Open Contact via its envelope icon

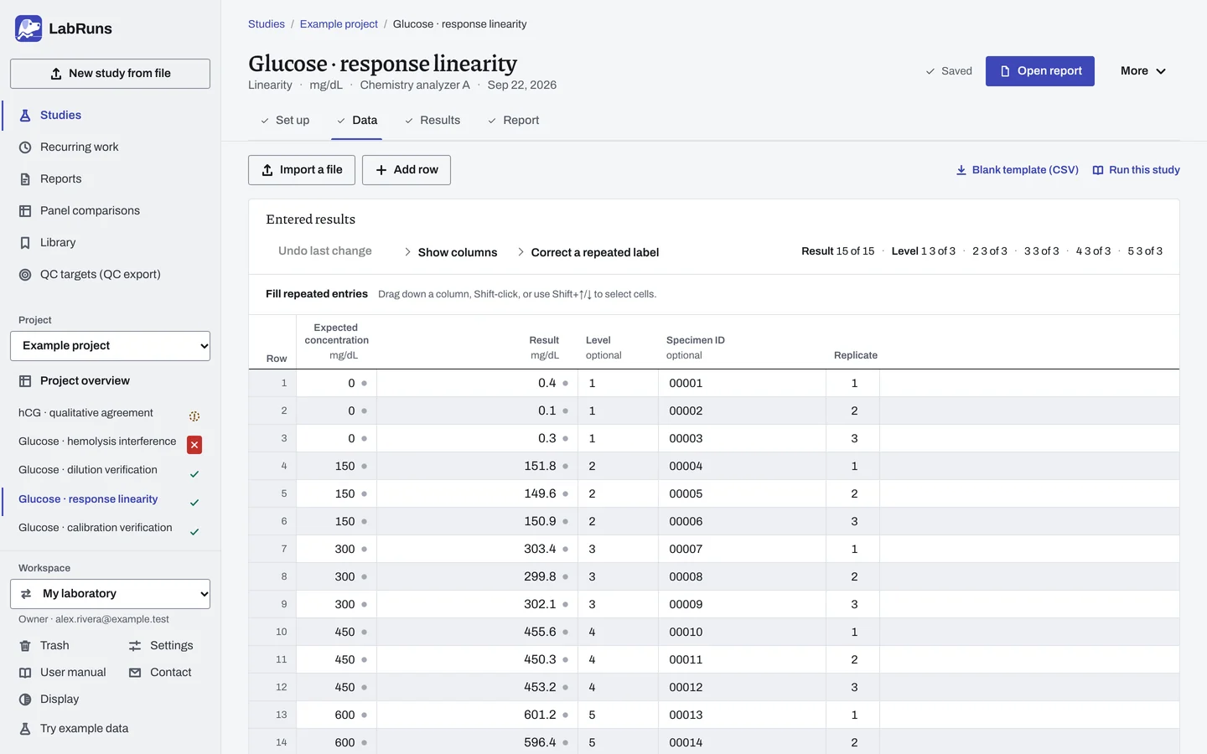(135, 673)
